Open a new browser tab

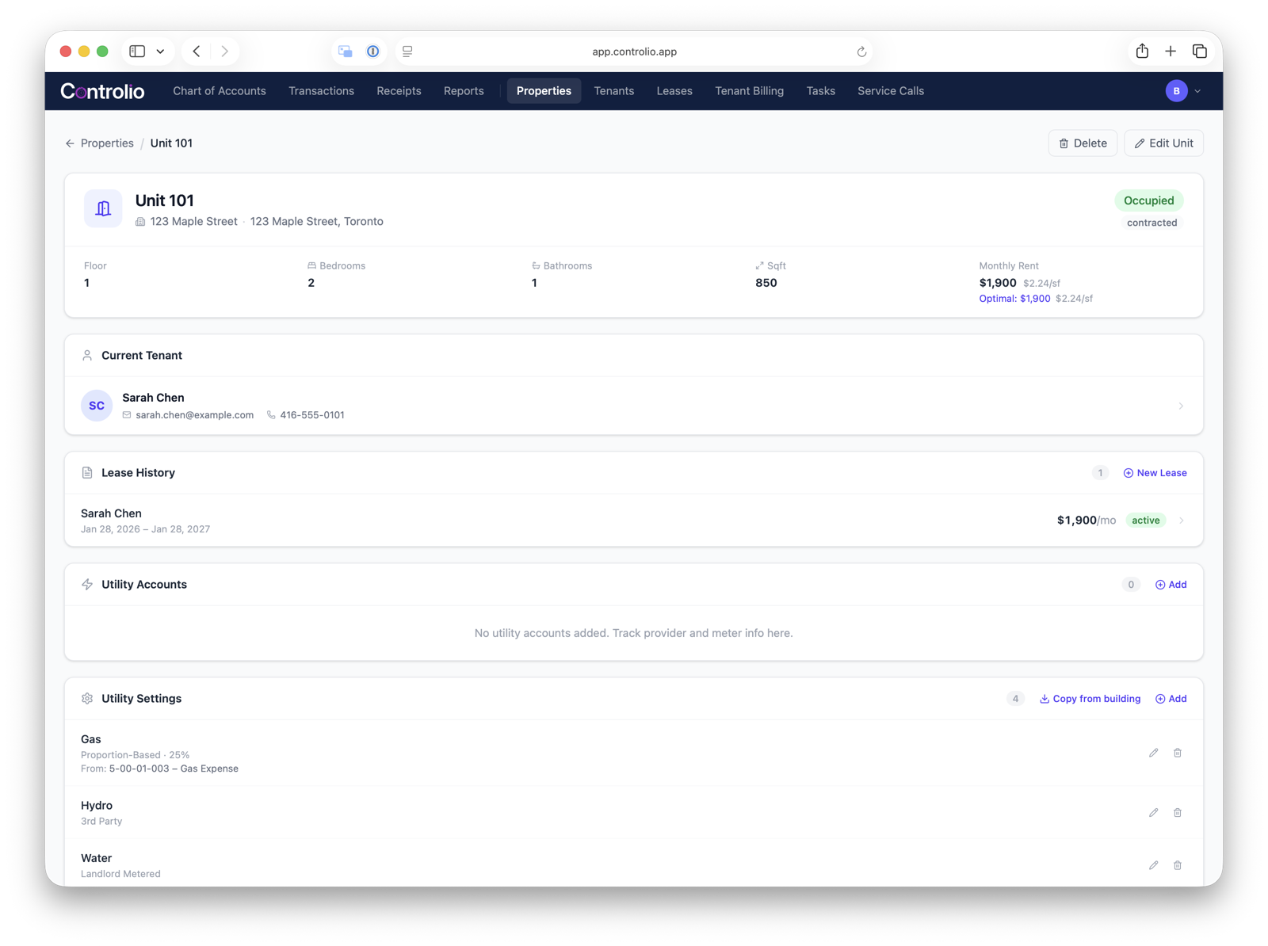[1171, 51]
